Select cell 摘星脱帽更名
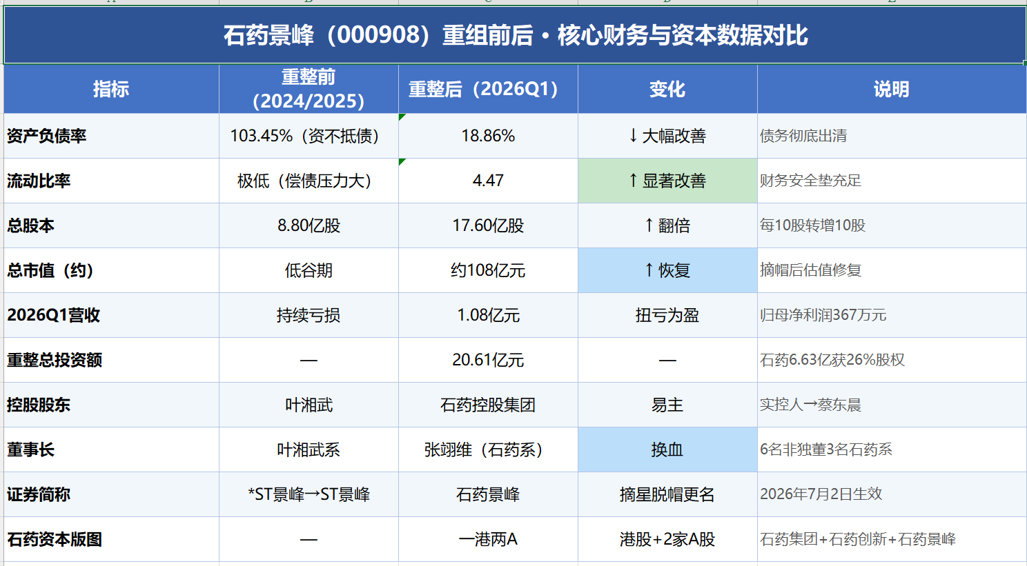This screenshot has width=1027, height=566. pyautogui.click(x=667, y=494)
